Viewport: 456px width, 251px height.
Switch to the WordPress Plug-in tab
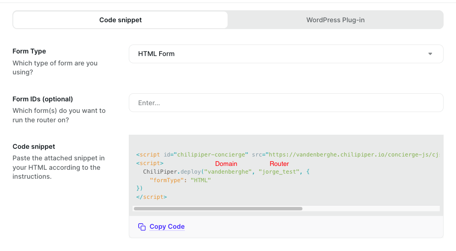click(335, 20)
